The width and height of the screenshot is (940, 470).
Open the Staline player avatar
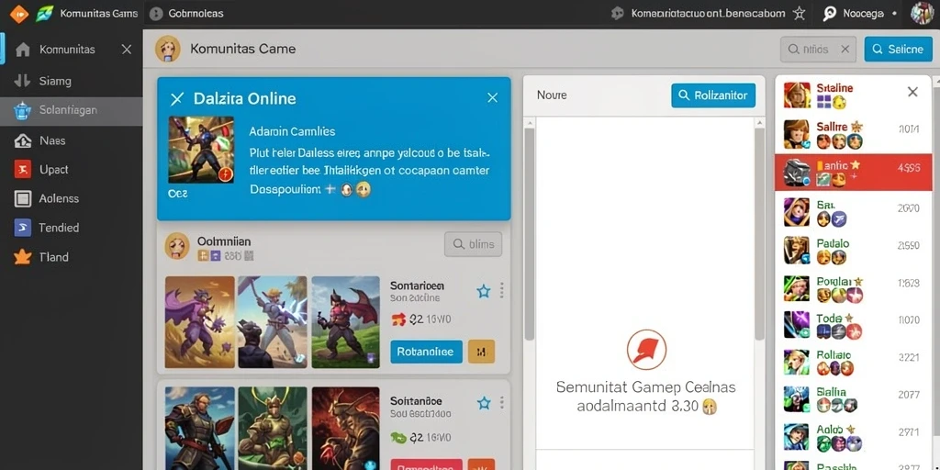(797, 95)
